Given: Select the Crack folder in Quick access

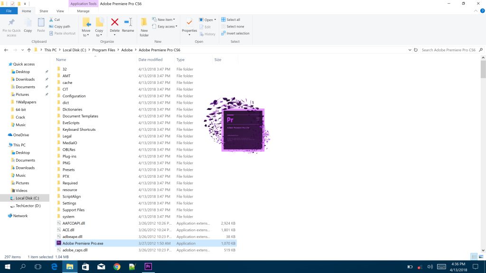Looking at the screenshot, I should (x=20, y=117).
